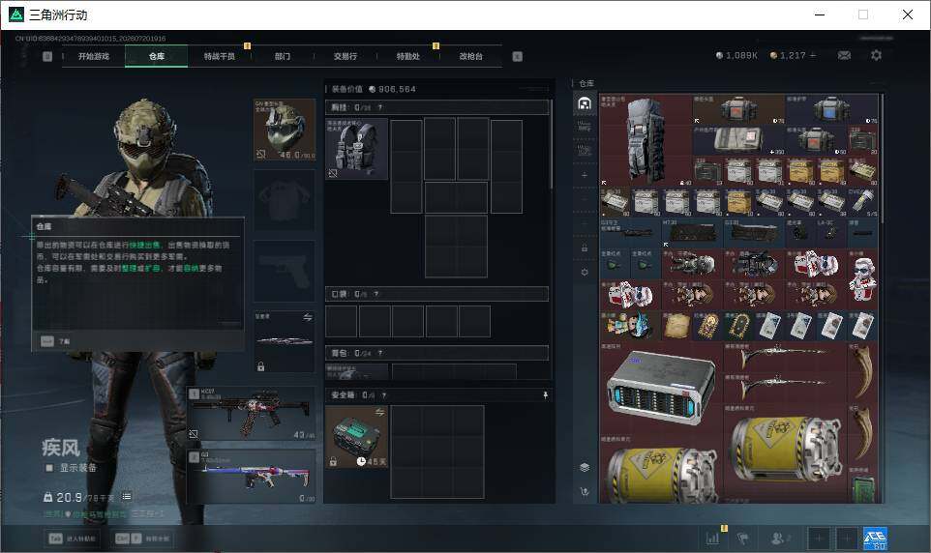This screenshot has height=553, width=931.
Task: Open the settings gear in top bar
Action: 876,55
